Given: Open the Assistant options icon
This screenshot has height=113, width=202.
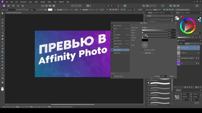Looking at the screenshot, I should [x=125, y=6].
